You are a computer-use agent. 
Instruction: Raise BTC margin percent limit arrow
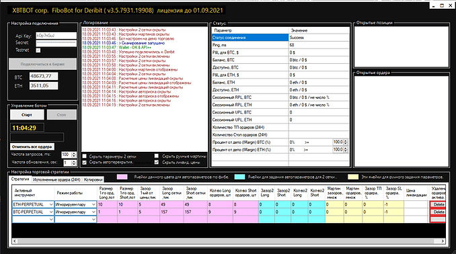click(x=346, y=141)
